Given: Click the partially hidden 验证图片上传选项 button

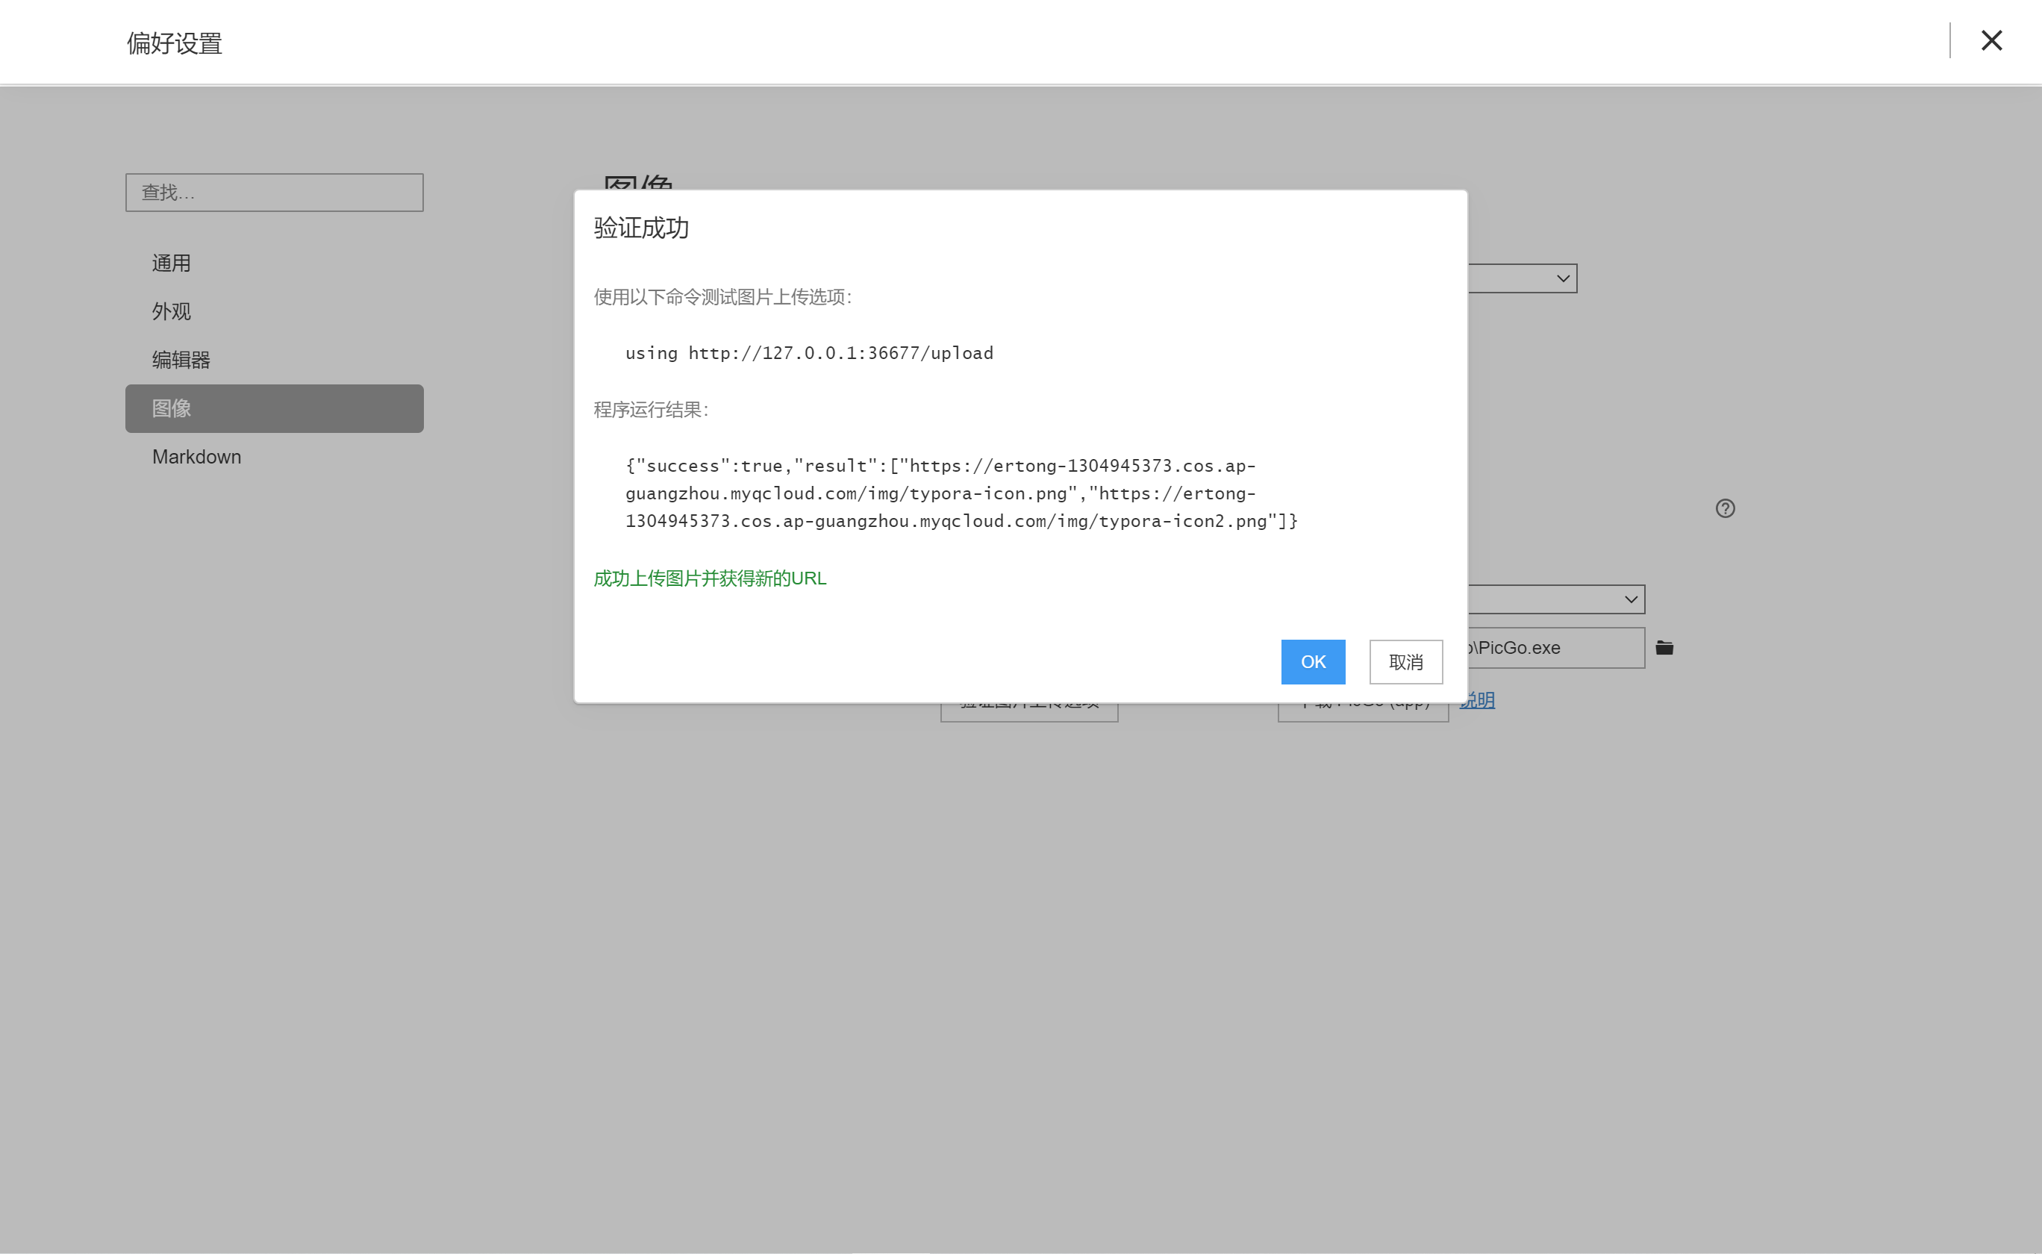Looking at the screenshot, I should (1029, 712).
